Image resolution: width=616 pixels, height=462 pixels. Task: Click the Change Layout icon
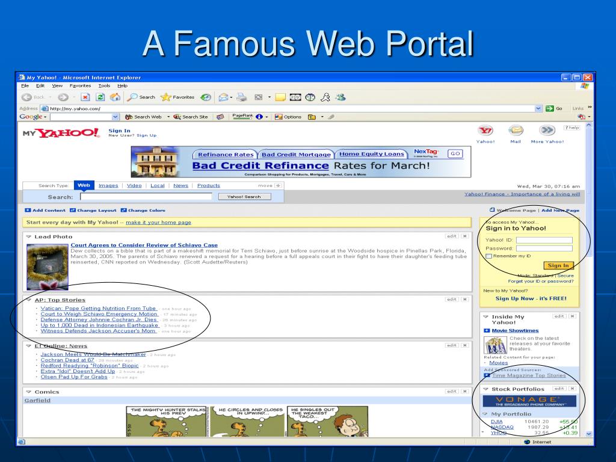(73, 210)
